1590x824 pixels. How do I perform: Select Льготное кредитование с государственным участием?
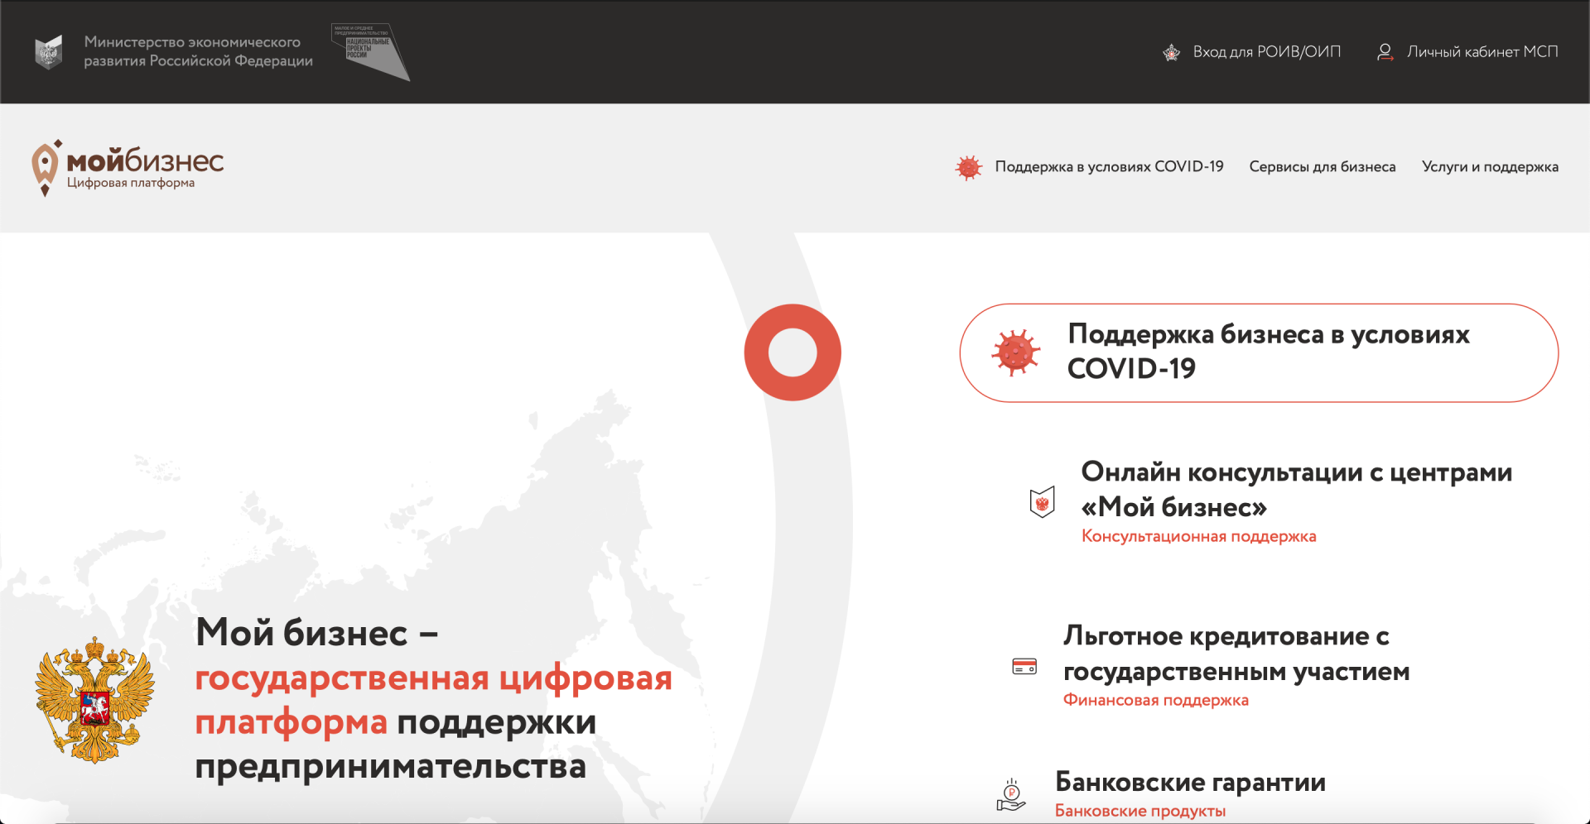(1236, 654)
